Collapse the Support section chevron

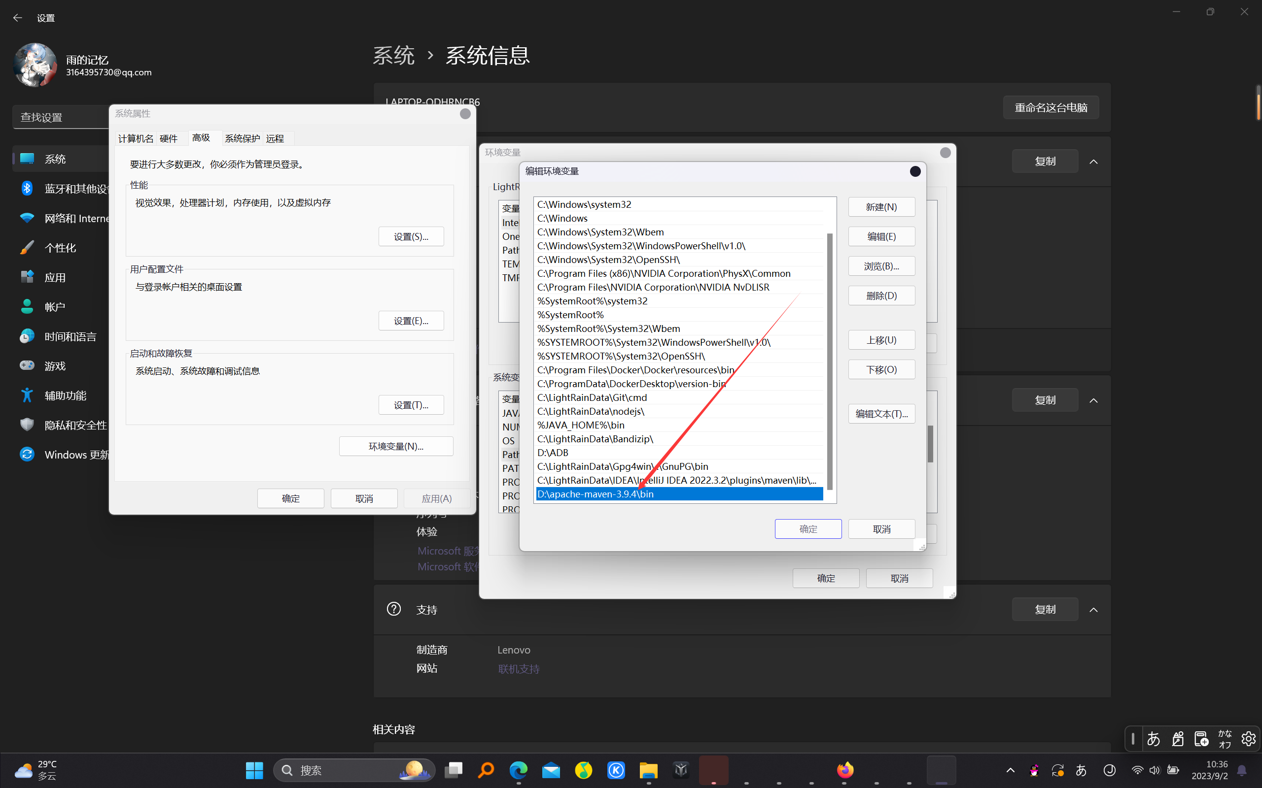click(x=1093, y=610)
